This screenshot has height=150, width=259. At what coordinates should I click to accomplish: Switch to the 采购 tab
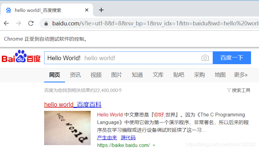tap(199, 75)
